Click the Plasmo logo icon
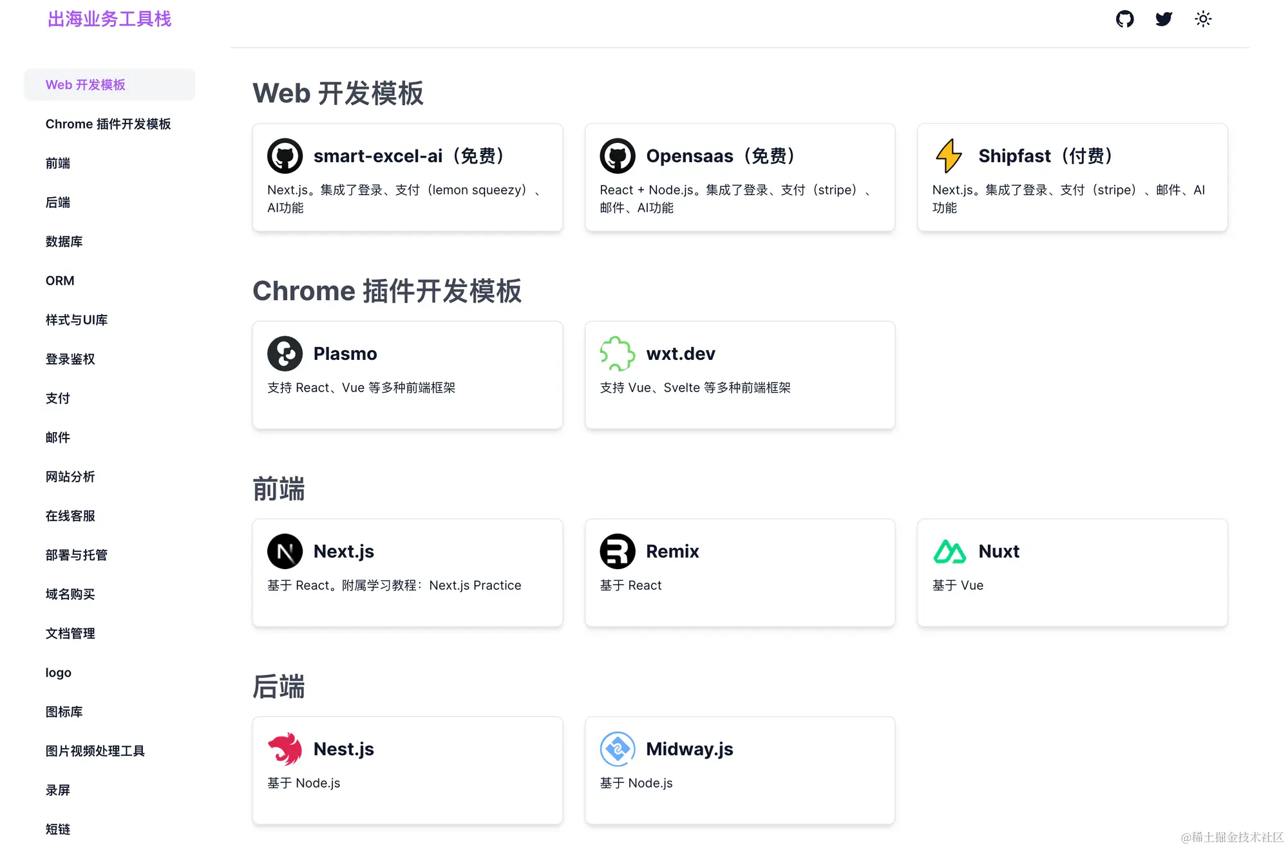The height and width of the screenshot is (848, 1288). 285,353
